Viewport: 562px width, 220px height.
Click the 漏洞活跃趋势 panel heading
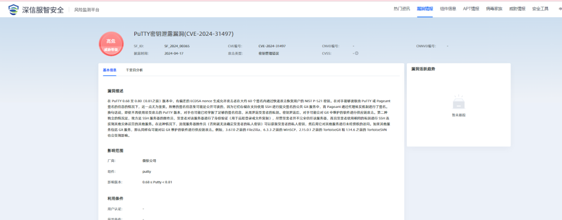[x=423, y=69]
